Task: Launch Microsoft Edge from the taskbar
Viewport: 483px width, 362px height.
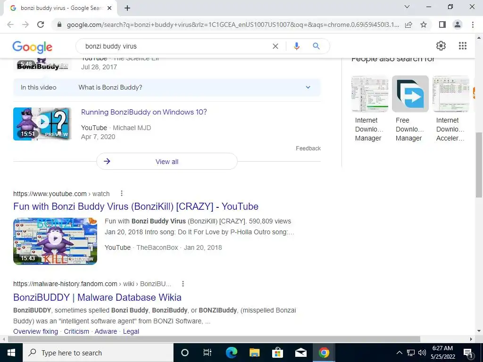Action: pyautogui.click(x=231, y=353)
